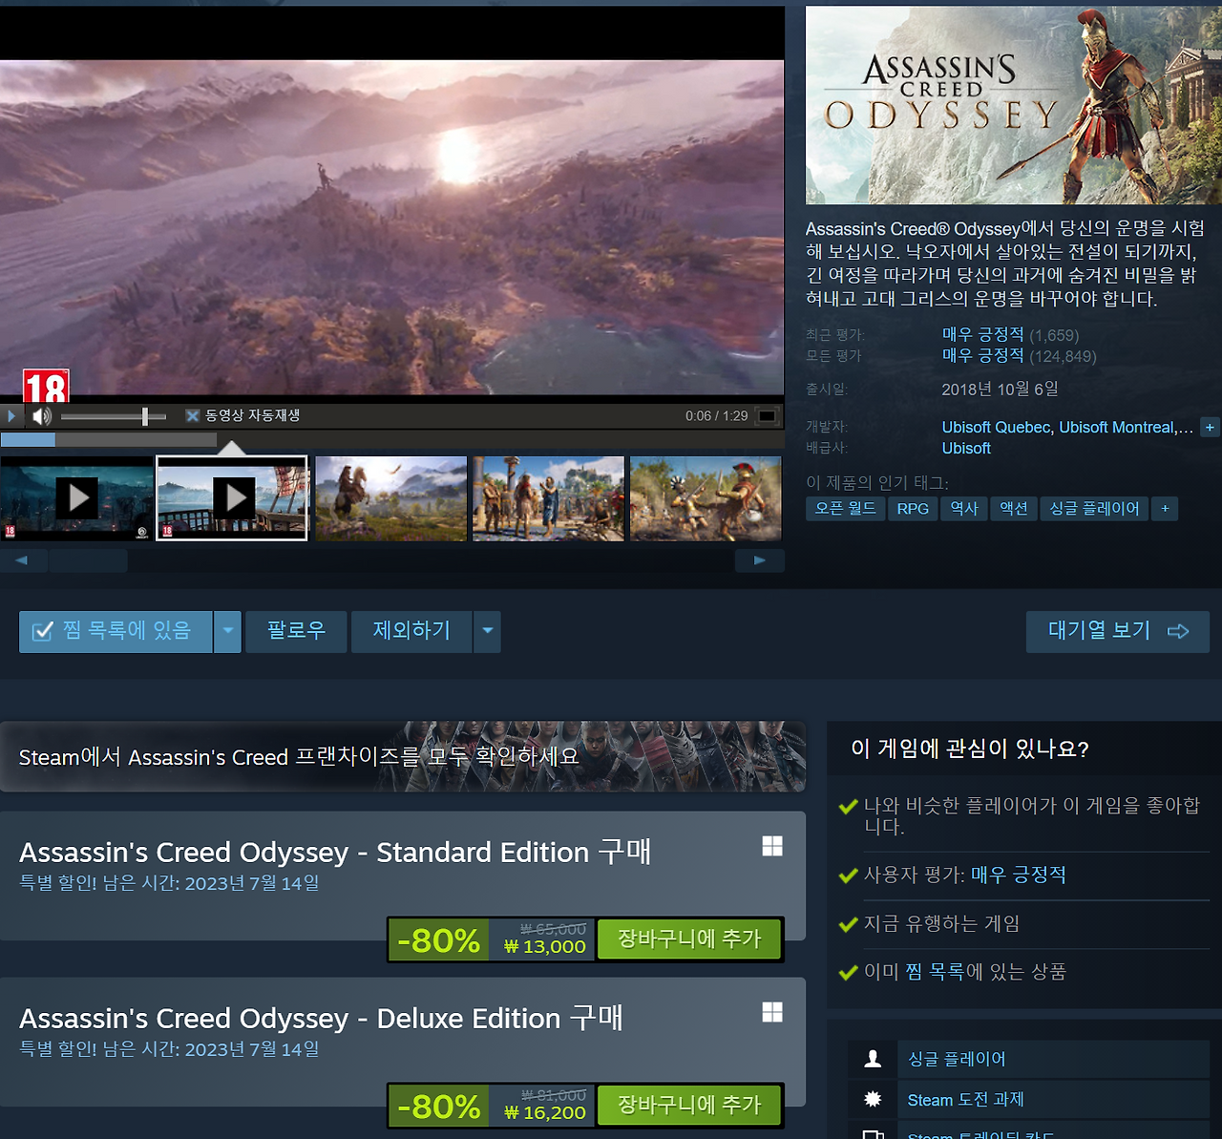Disable the 동영상 자동재생 autoplay checkbox

[192, 415]
